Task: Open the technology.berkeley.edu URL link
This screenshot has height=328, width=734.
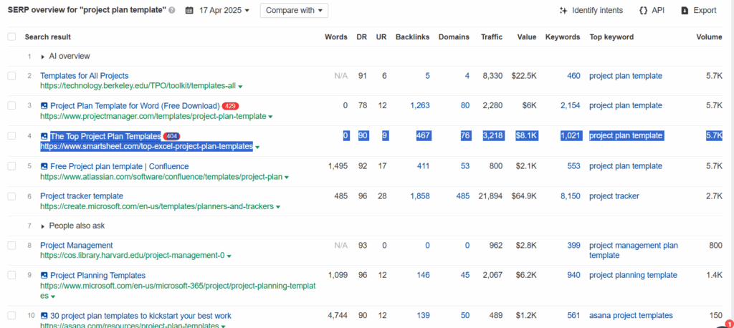Action: 138,87
